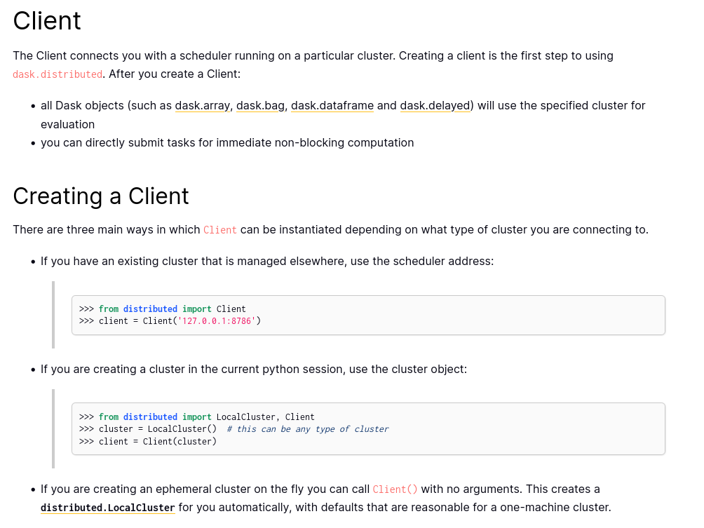The width and height of the screenshot is (704, 528).
Task: Open the dask.array link
Action: point(203,105)
